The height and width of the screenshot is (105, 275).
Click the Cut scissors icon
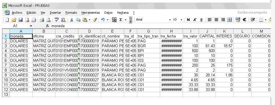tap(71, 20)
